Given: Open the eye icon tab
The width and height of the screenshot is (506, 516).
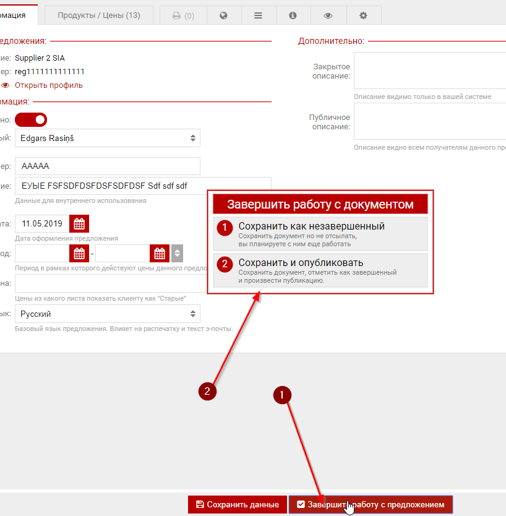Looking at the screenshot, I should tap(328, 15).
